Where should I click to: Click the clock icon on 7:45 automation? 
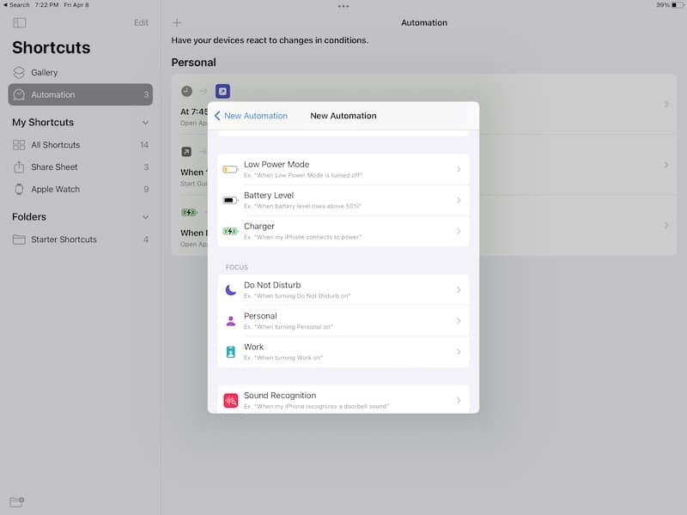186,91
